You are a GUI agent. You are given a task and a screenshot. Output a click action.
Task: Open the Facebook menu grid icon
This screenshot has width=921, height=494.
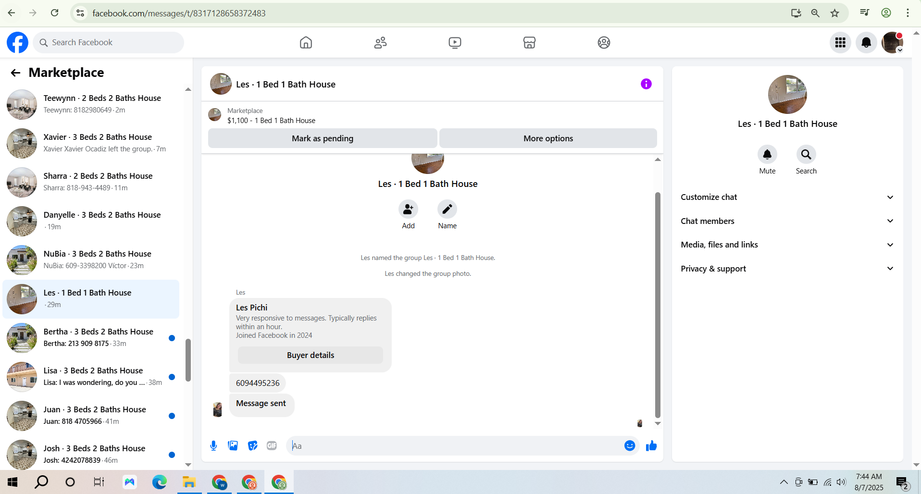coord(840,43)
